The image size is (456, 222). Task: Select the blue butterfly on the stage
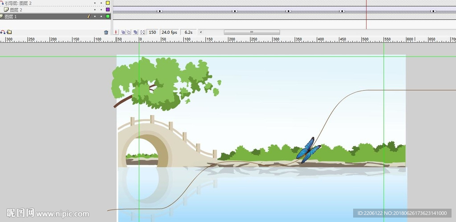308,151
